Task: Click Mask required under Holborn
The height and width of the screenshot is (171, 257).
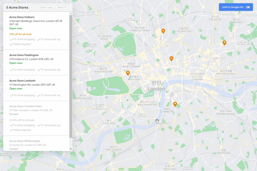Action: [x=21, y=44]
